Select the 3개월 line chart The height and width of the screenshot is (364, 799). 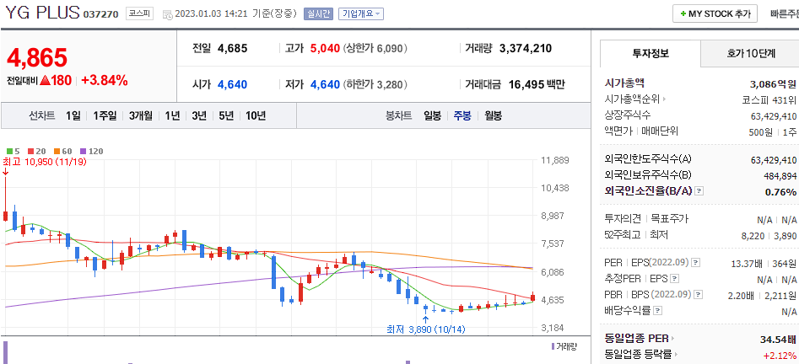click(141, 115)
